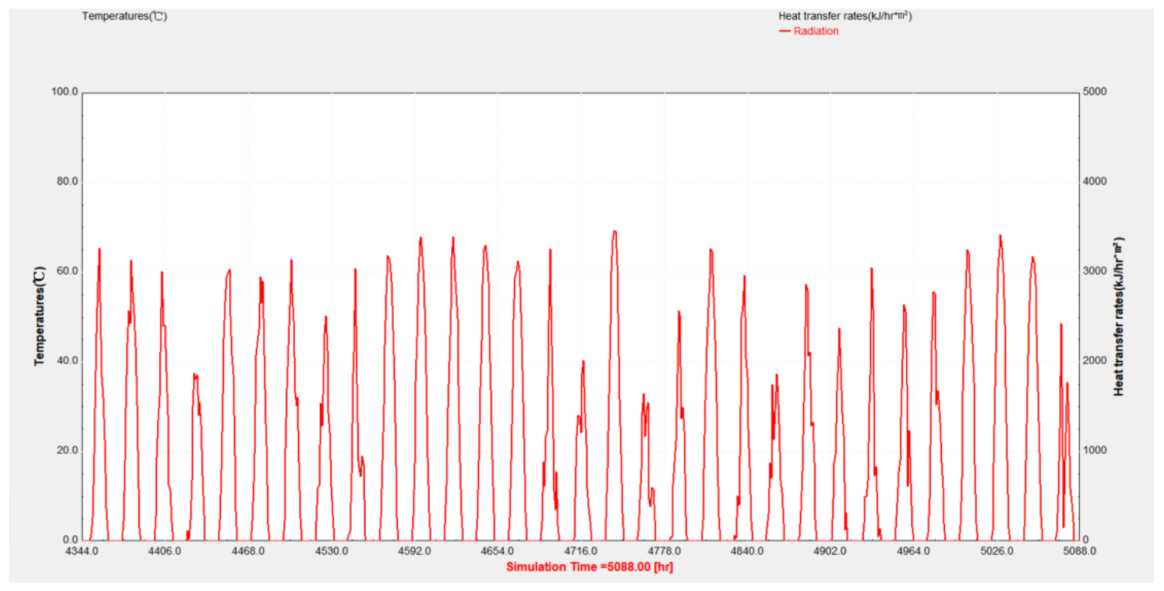Click the 4000 value on right axis
1164x591 pixels.
click(x=1095, y=181)
